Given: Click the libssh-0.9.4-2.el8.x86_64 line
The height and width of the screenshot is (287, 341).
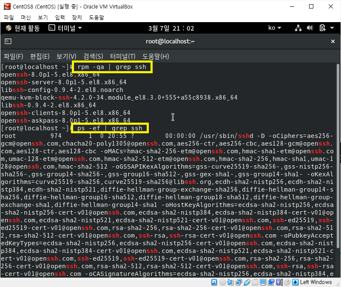Looking at the screenshot, I should click(48, 105).
